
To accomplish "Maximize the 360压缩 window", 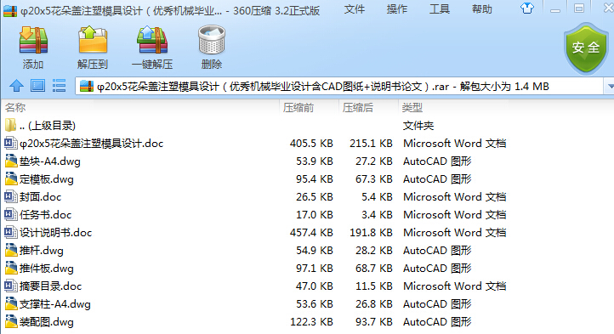I will pos(579,8).
